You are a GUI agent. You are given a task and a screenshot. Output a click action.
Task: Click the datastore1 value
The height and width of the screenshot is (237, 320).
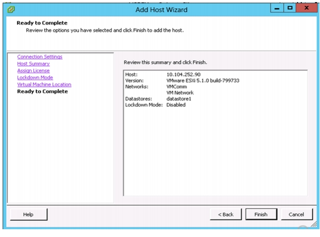(x=179, y=99)
